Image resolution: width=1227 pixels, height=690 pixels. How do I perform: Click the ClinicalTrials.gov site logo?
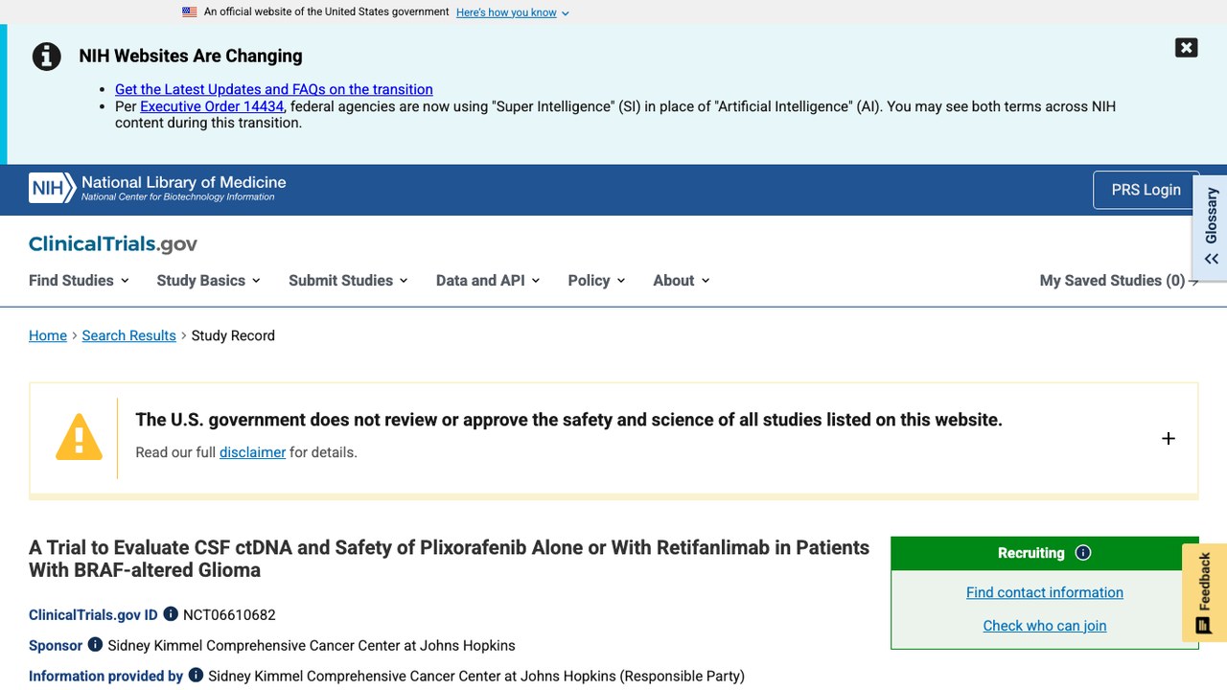tap(113, 243)
